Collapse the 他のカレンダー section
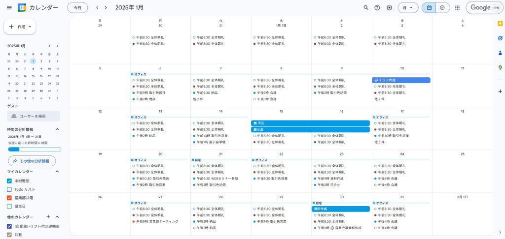This screenshot has height=239, width=505. click(x=57, y=217)
